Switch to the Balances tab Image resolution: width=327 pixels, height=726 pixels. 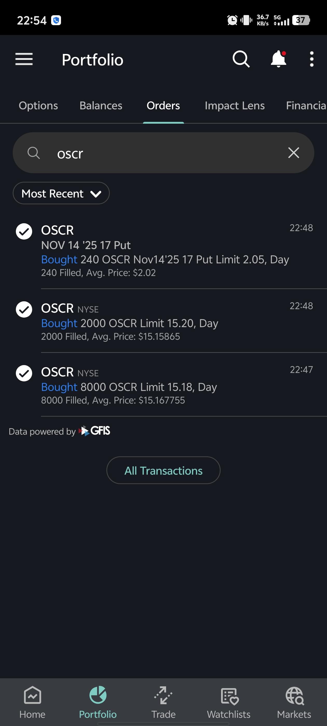coord(101,106)
